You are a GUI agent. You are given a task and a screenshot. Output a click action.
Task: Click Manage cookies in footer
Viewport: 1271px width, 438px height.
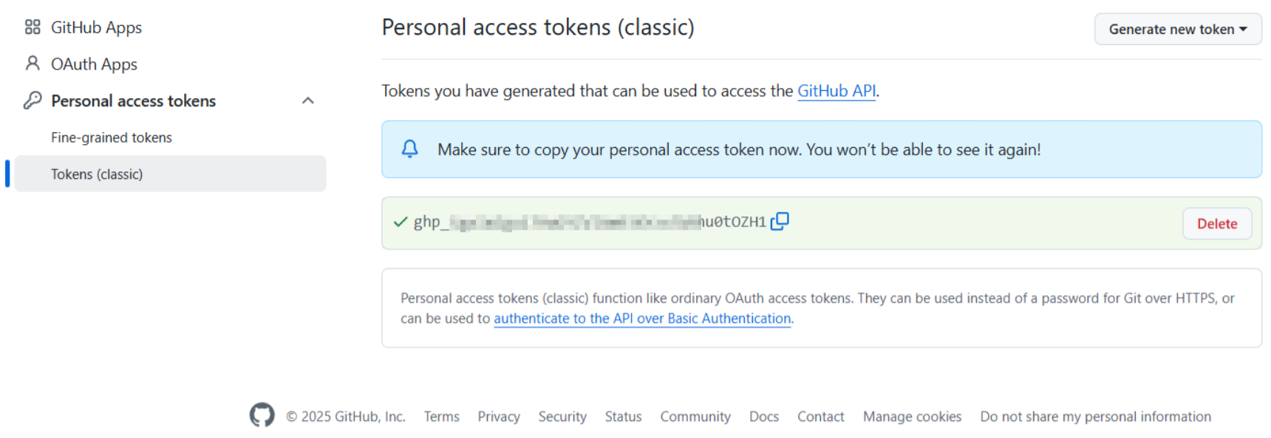click(x=912, y=417)
